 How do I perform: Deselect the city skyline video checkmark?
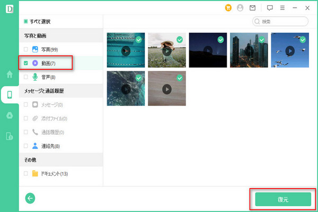[262, 39]
